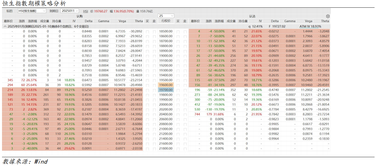Select strike price 21800.00

pyautogui.click(x=166, y=148)
